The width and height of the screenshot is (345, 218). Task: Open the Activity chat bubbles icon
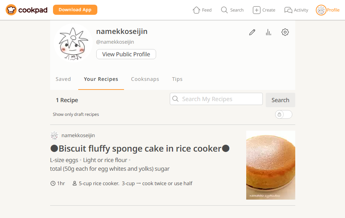288,10
